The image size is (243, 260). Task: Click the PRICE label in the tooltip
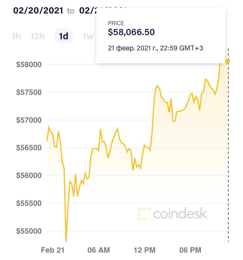tap(116, 23)
